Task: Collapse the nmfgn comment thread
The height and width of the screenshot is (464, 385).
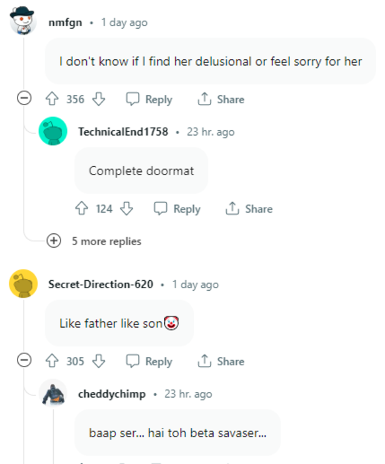Action: (24, 99)
